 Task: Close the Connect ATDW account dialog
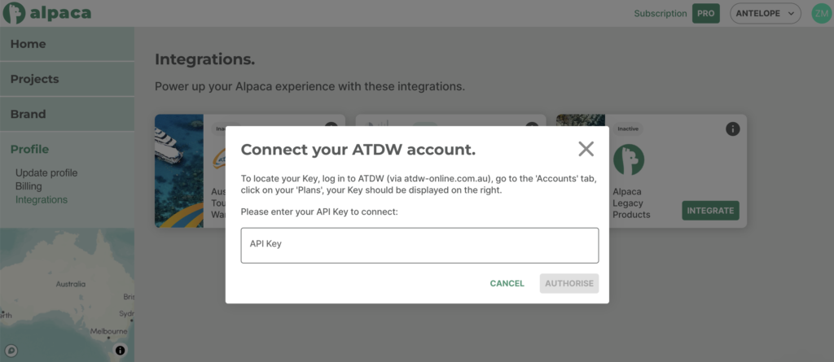[586, 149]
